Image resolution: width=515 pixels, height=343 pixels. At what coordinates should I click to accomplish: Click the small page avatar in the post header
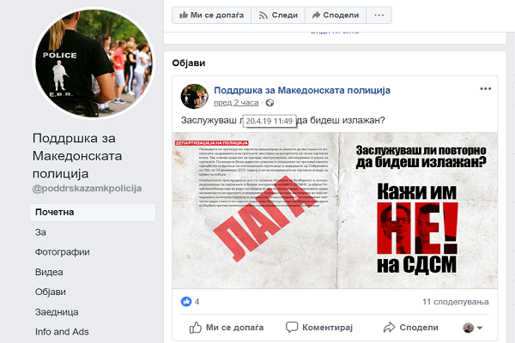[x=195, y=96]
